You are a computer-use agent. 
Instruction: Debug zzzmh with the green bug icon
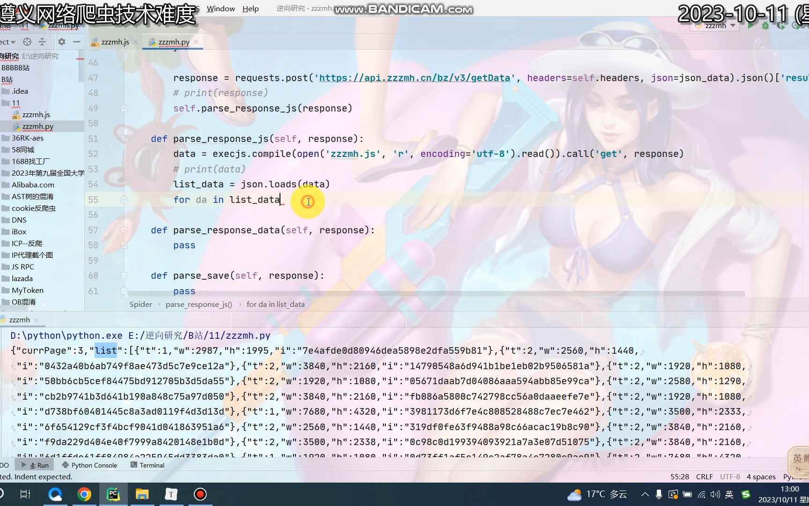(765, 26)
